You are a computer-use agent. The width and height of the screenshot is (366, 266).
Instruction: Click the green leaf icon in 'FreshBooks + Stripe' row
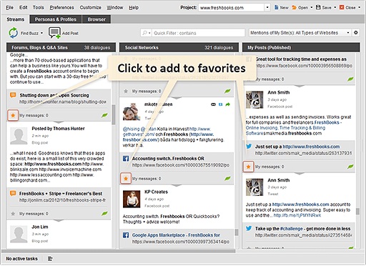(x=104, y=214)
